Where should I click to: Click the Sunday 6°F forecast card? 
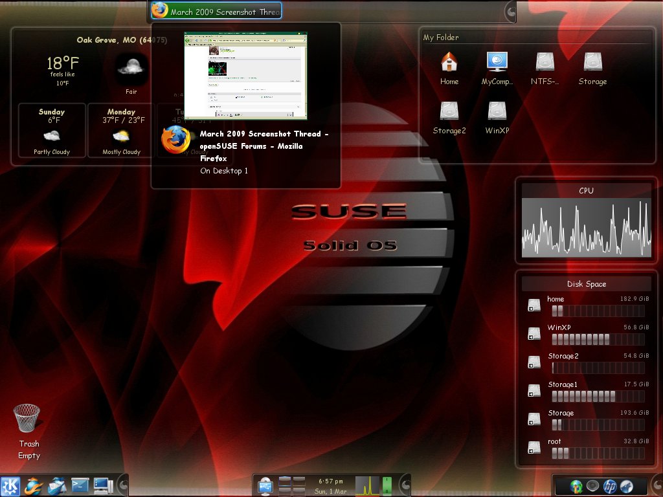52,131
